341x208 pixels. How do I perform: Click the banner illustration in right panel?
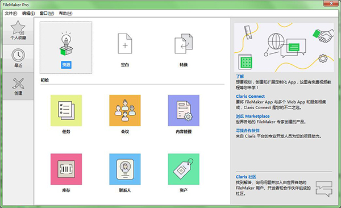tap(284, 47)
